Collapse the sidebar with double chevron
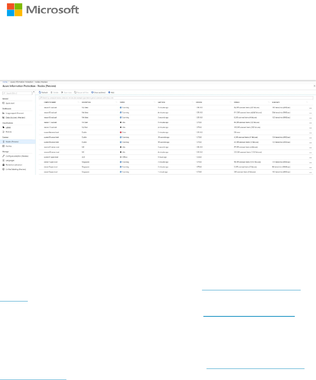Image resolution: width=316 pixels, height=380 pixels. [34, 92]
